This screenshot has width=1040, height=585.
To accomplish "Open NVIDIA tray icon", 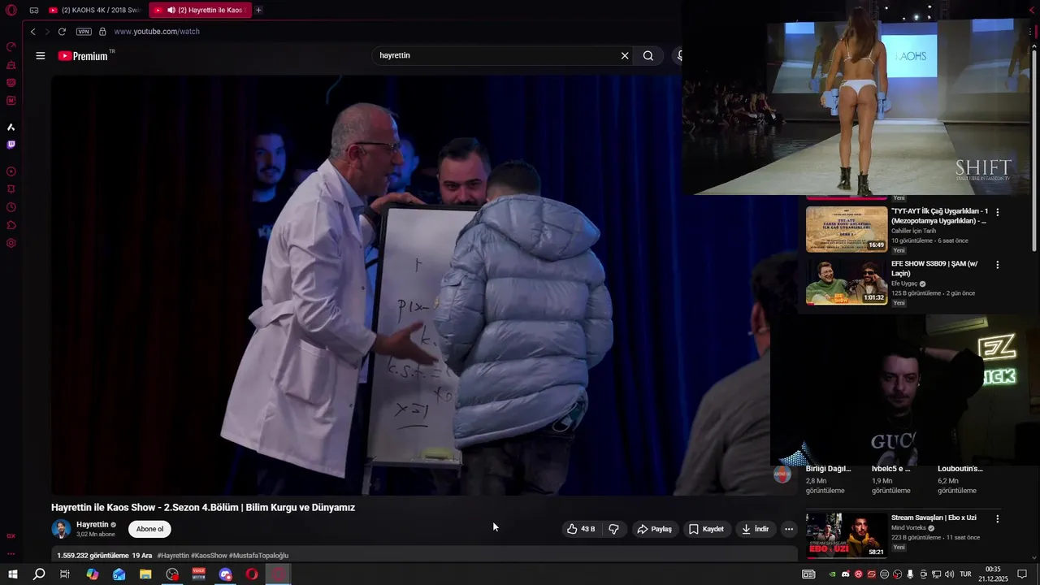I will (832, 574).
